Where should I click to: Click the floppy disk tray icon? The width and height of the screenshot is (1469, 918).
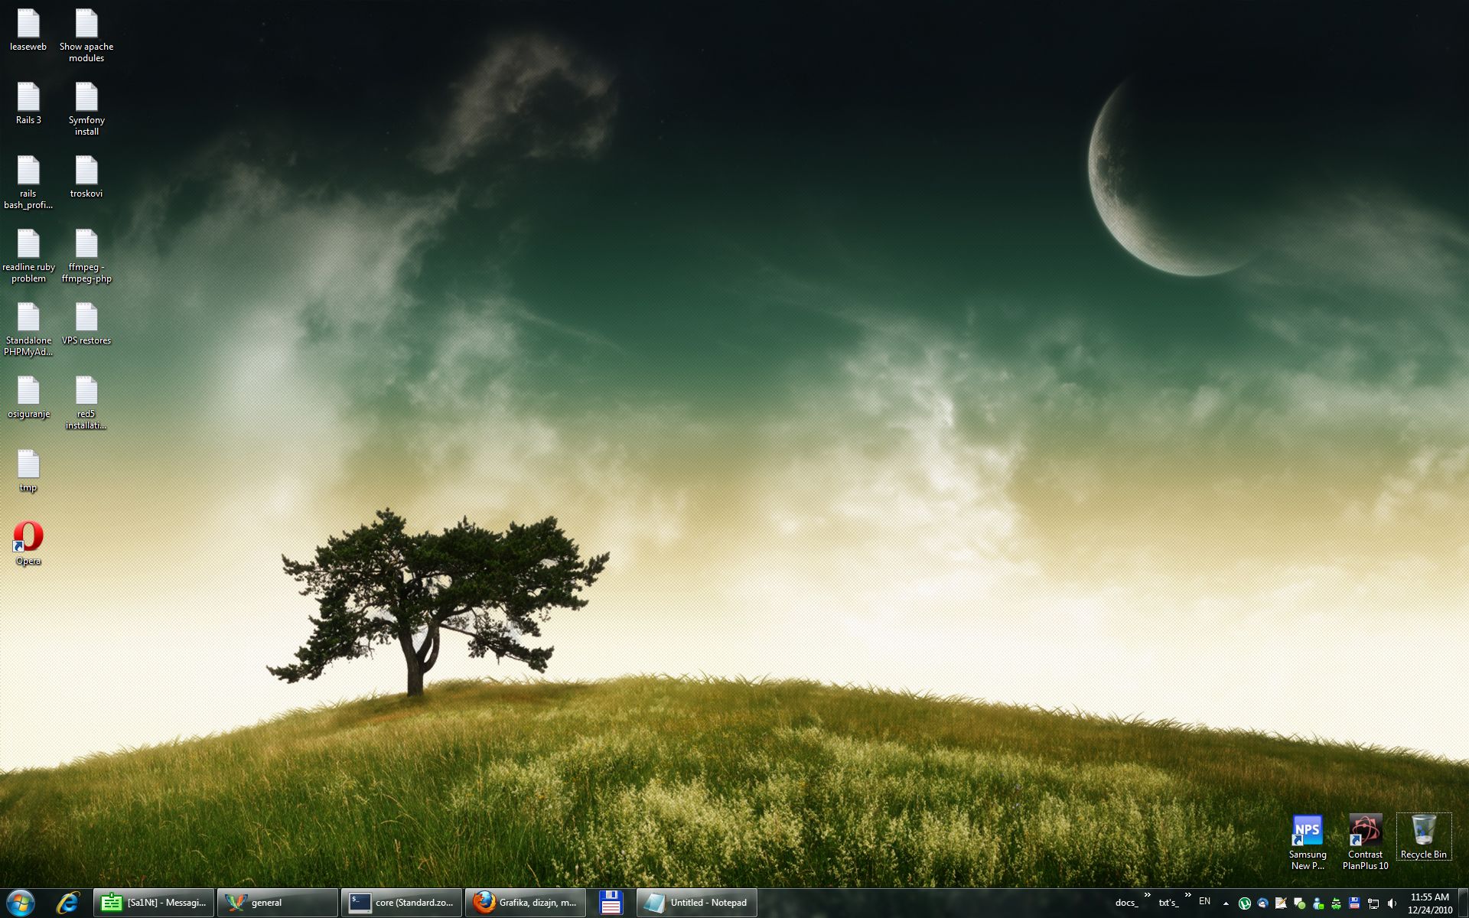point(1355,903)
